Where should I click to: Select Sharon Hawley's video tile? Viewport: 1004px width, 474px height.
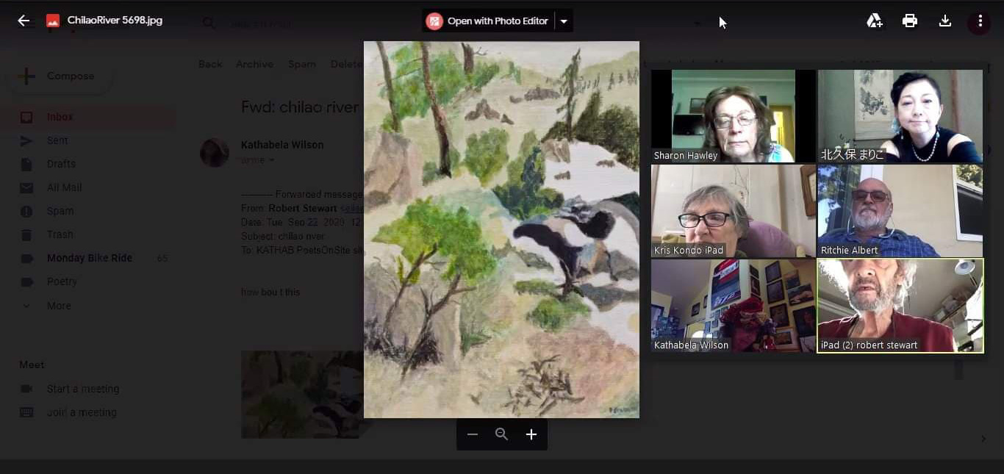[x=734, y=116]
